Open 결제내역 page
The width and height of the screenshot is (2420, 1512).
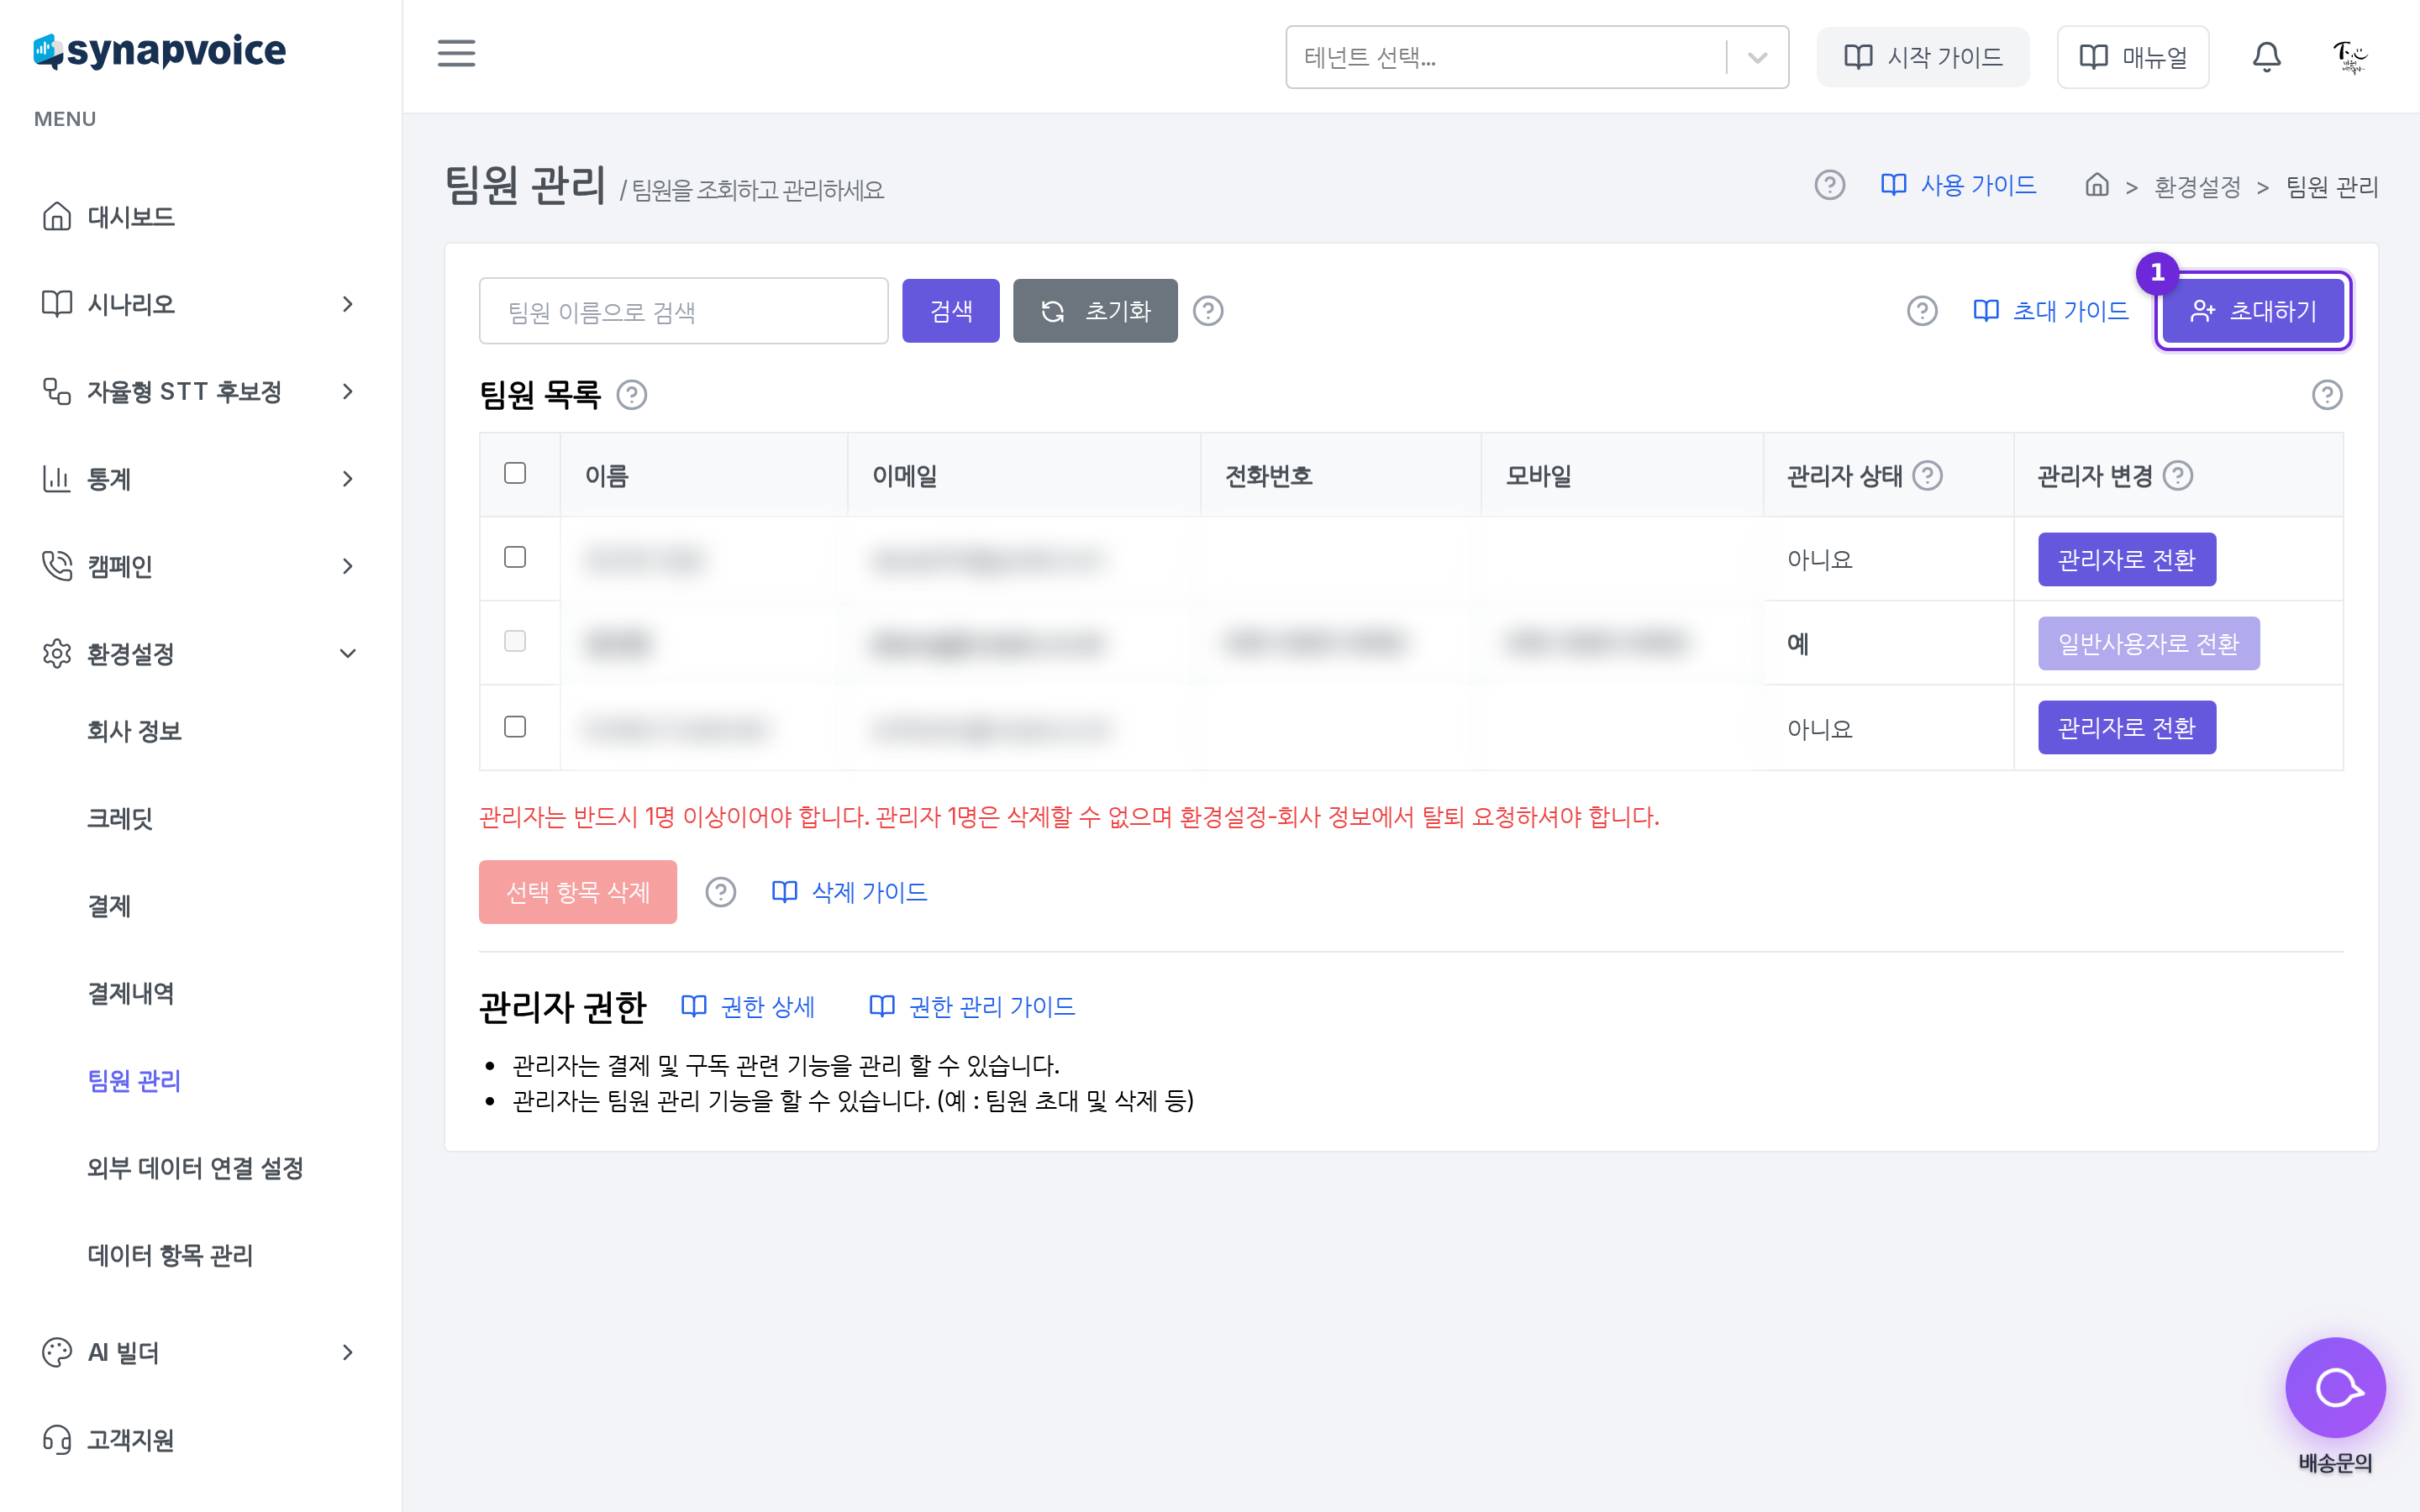(x=130, y=993)
